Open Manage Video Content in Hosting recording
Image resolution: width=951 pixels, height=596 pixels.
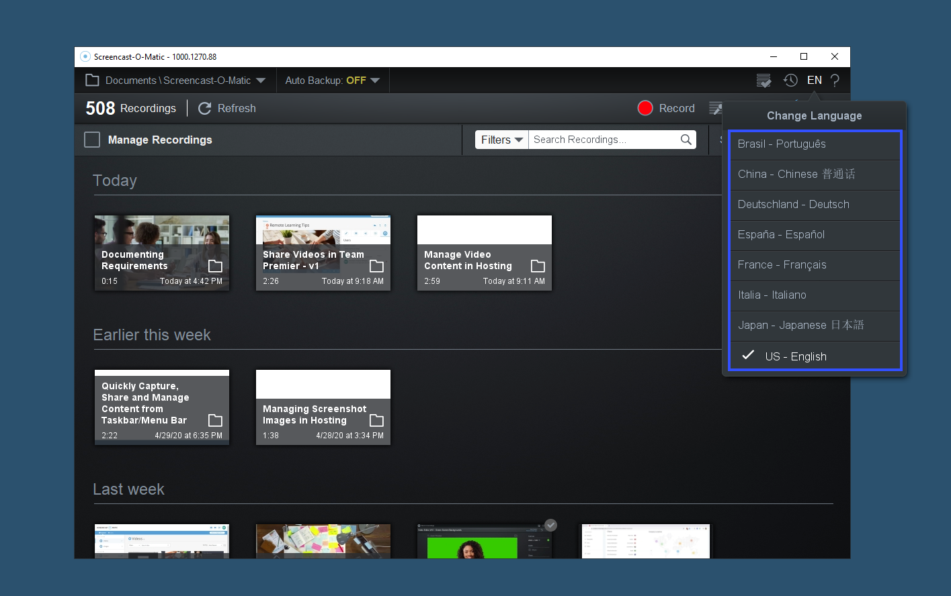(x=485, y=253)
